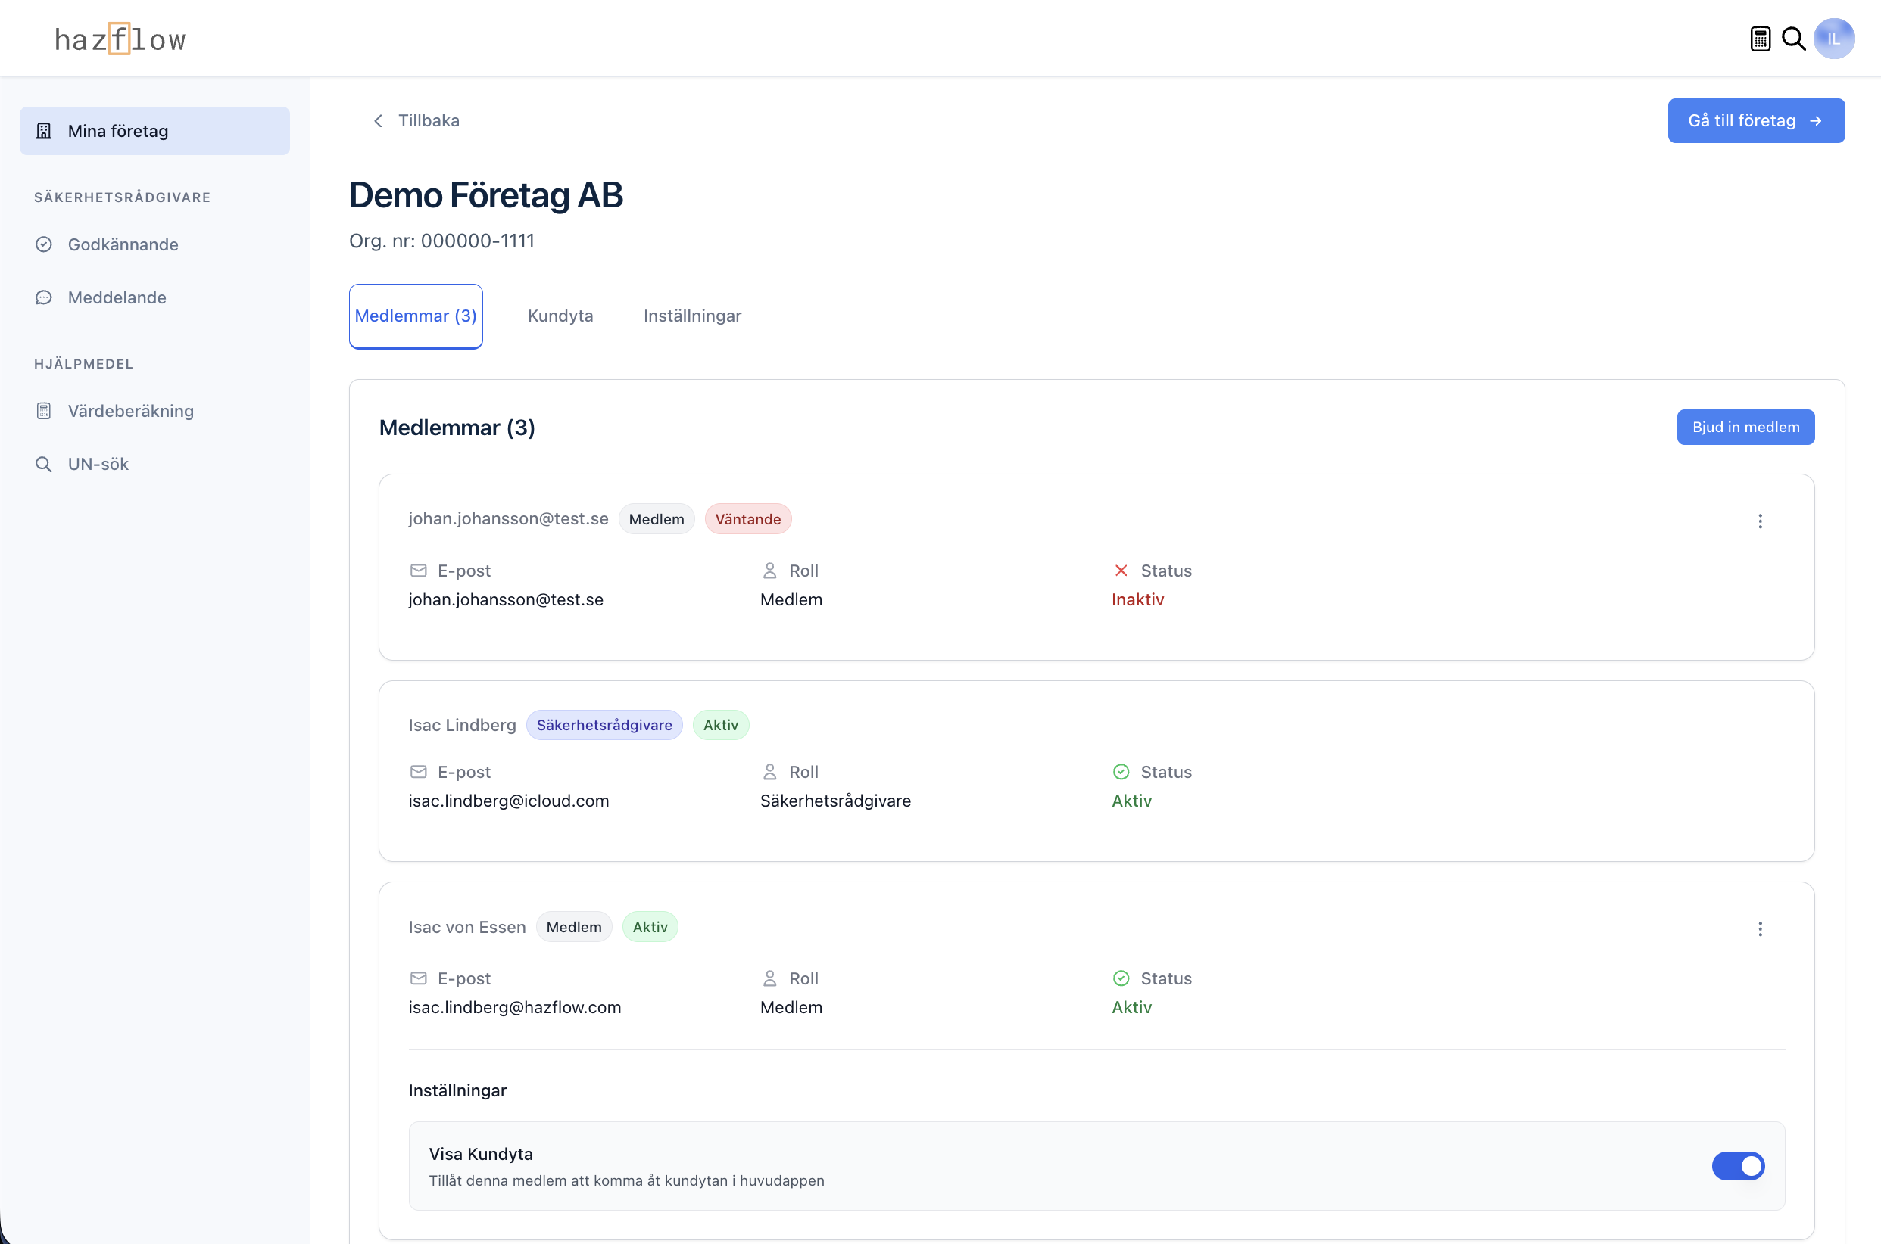Open Meddelande in the sidebar
Screen dimensions: 1881x1244
pos(117,297)
